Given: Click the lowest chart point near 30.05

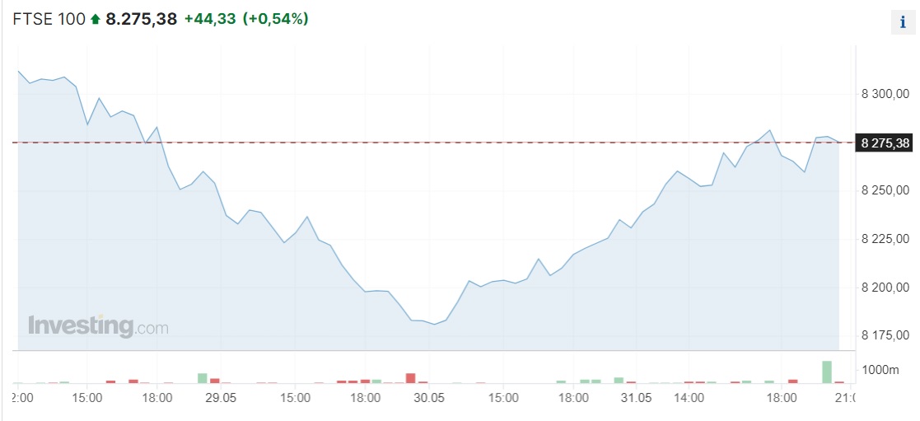Looking at the screenshot, I should pyautogui.click(x=435, y=324).
